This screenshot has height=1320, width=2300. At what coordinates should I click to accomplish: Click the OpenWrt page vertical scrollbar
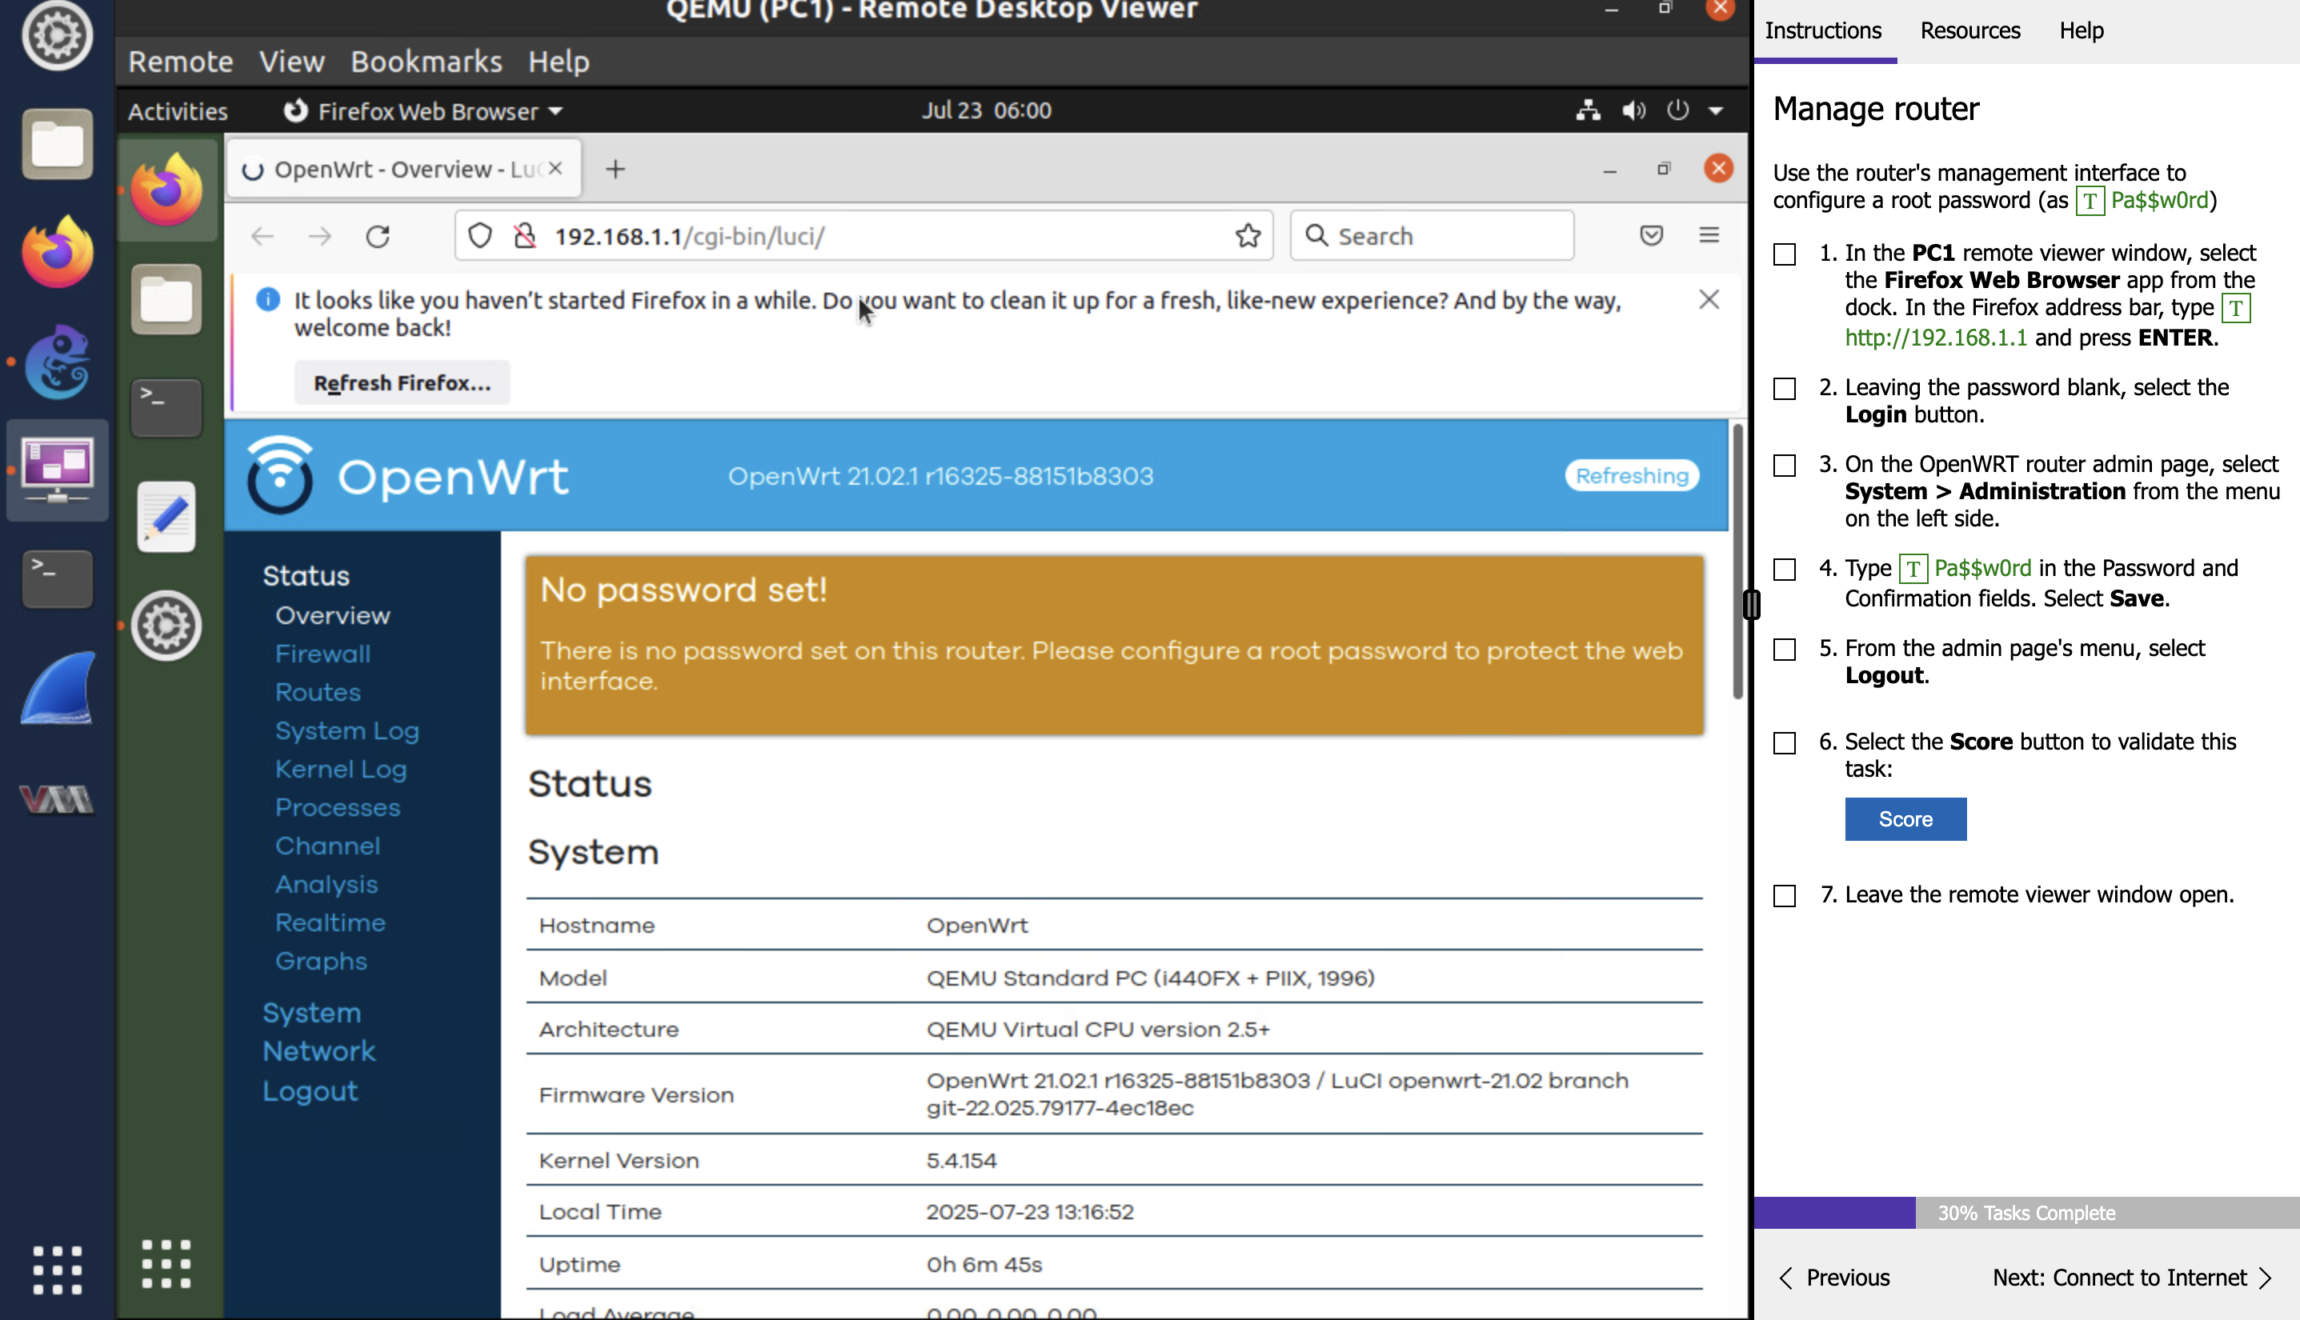coord(1737,562)
